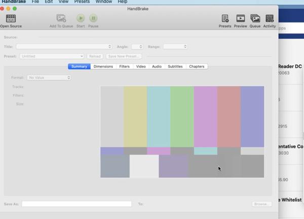Expand the Preset dropdown showing Untitled
Viewport: 304px width, 219px height.
52,56
